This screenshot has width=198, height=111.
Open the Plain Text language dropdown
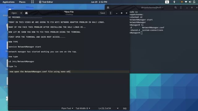[x=67, y=108]
